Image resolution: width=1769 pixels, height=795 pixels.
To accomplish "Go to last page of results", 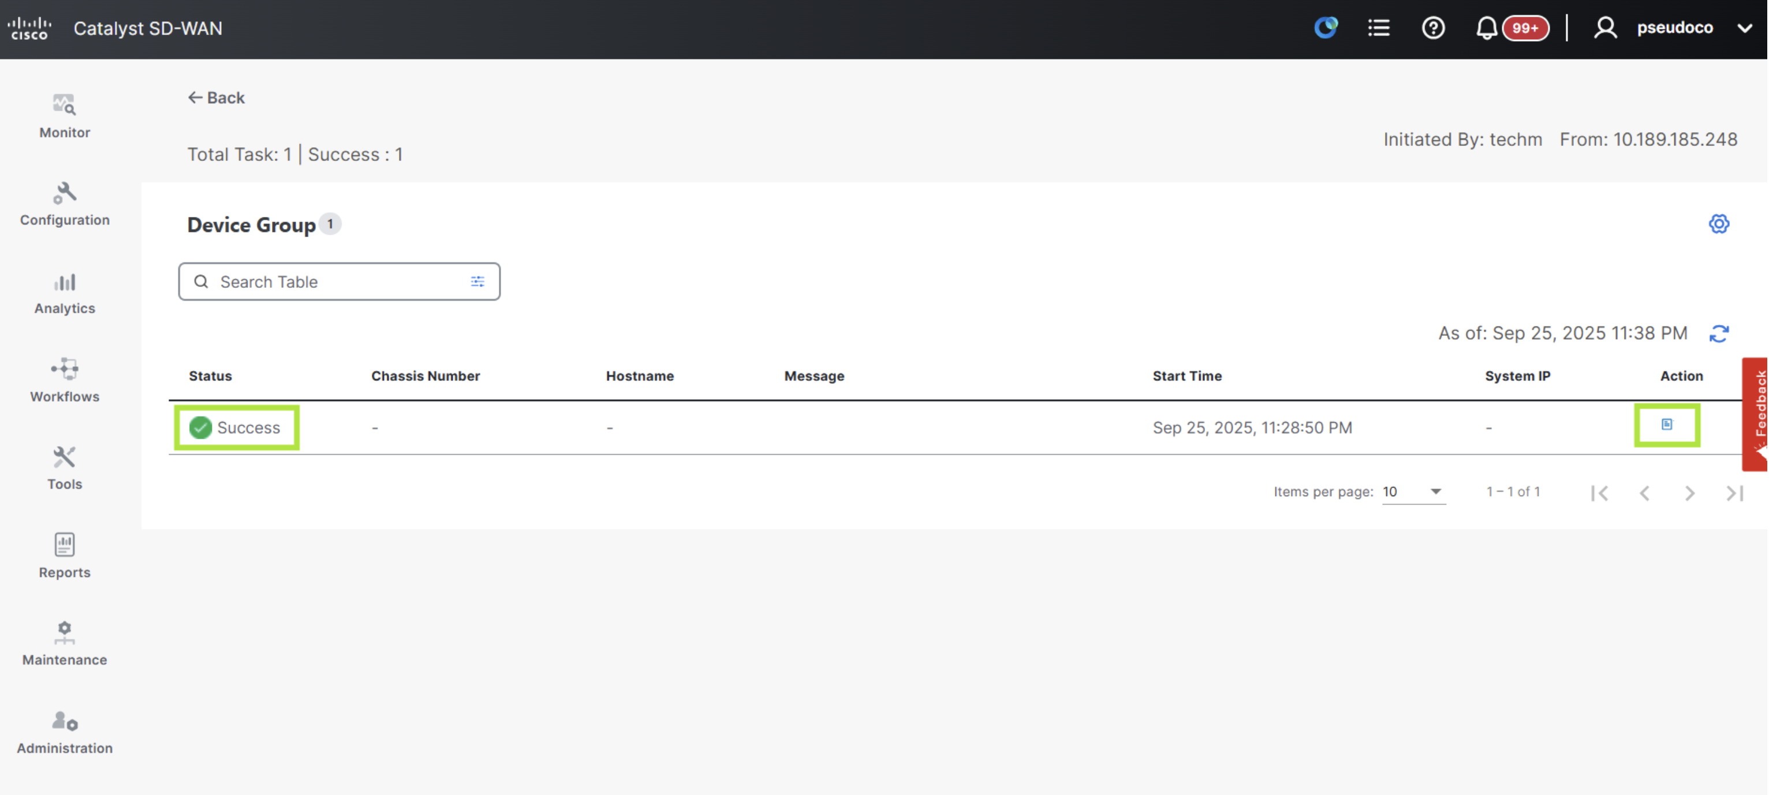I will coord(1734,493).
